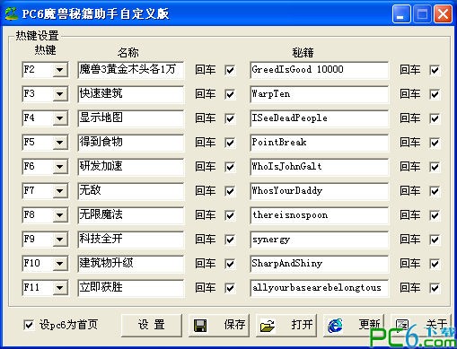The image size is (457, 349).
Task: Toggle cheat 回车 checkbox for PointBreak
Action: coord(435,143)
